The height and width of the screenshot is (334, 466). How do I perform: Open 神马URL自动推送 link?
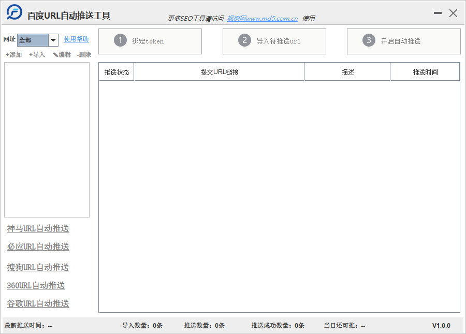pos(38,228)
